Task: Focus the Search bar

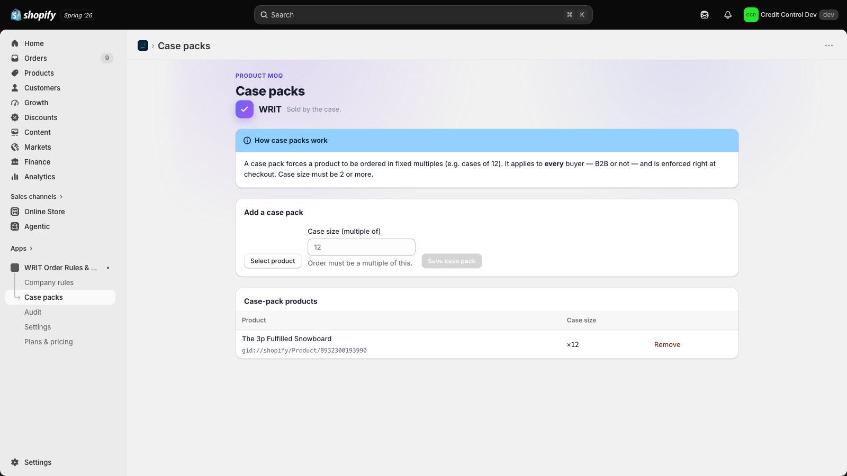Action: (424, 15)
